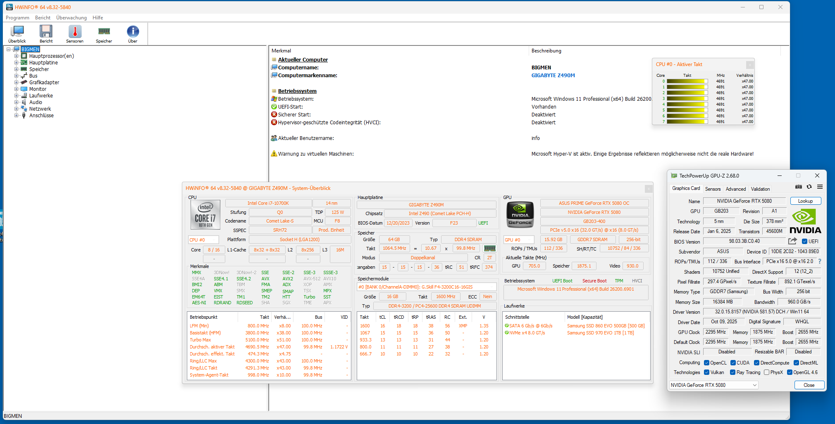The width and height of the screenshot is (835, 424).
Task: Switch to the Validation tab in GPU-Z
Action: pyautogui.click(x=761, y=189)
